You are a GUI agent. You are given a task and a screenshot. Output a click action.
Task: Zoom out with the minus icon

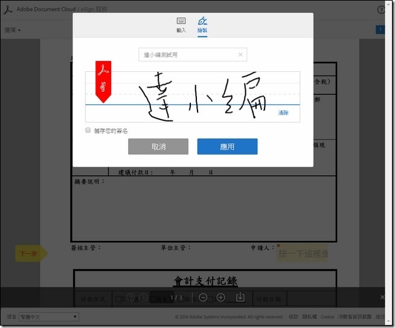point(203,297)
